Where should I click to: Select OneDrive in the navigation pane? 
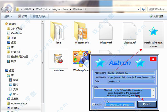[x=16, y=33]
